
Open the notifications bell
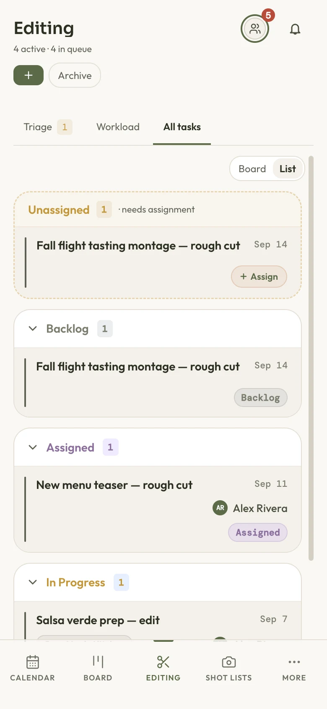295,29
